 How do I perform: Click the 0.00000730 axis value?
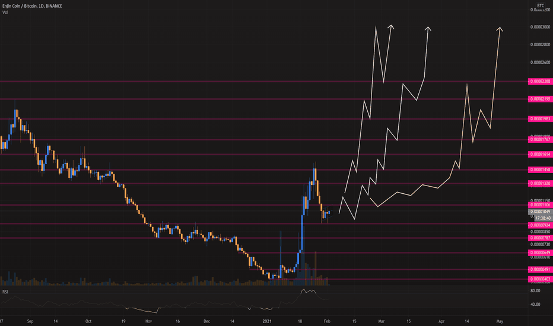[x=540, y=245]
